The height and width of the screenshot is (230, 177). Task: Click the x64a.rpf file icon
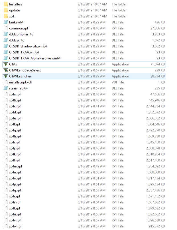click(6, 94)
